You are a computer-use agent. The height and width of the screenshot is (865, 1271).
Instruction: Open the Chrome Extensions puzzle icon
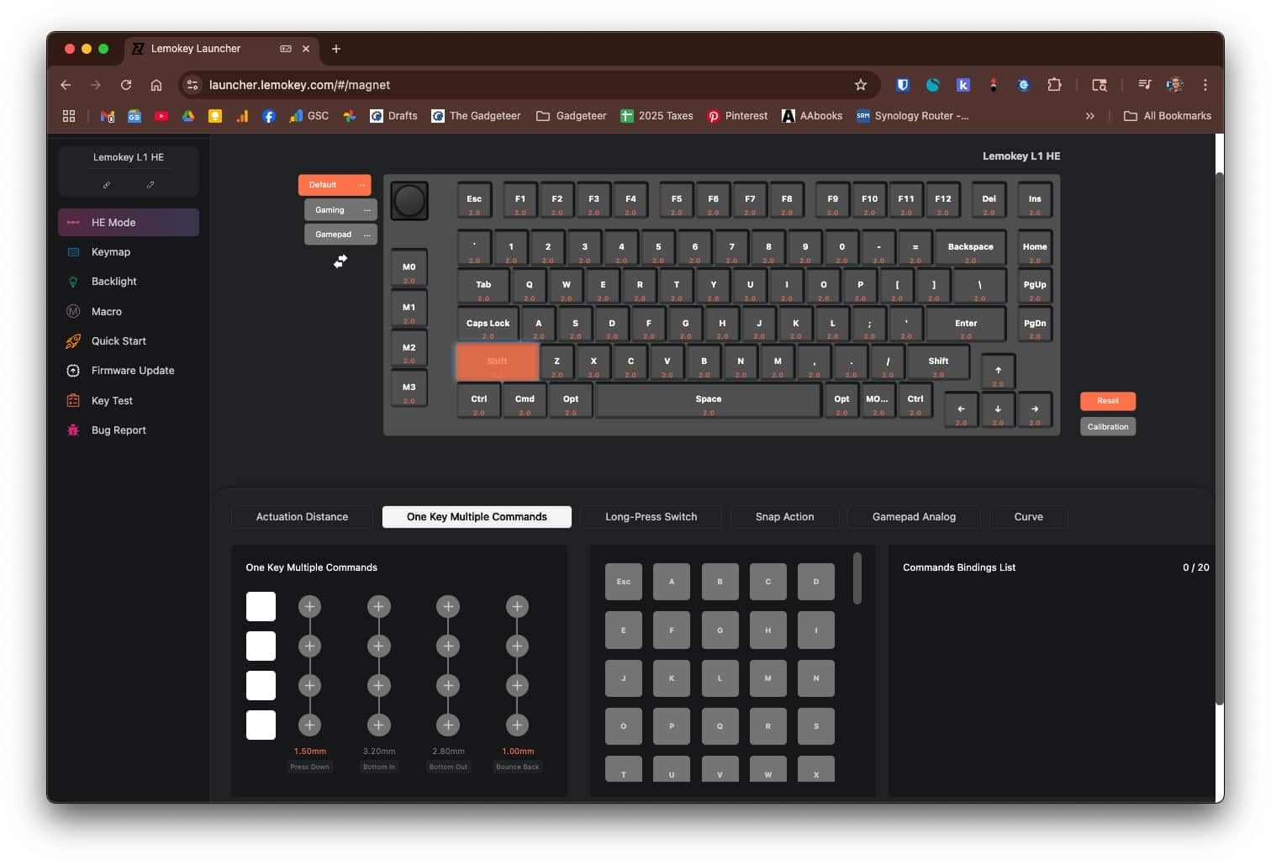[x=1055, y=85]
